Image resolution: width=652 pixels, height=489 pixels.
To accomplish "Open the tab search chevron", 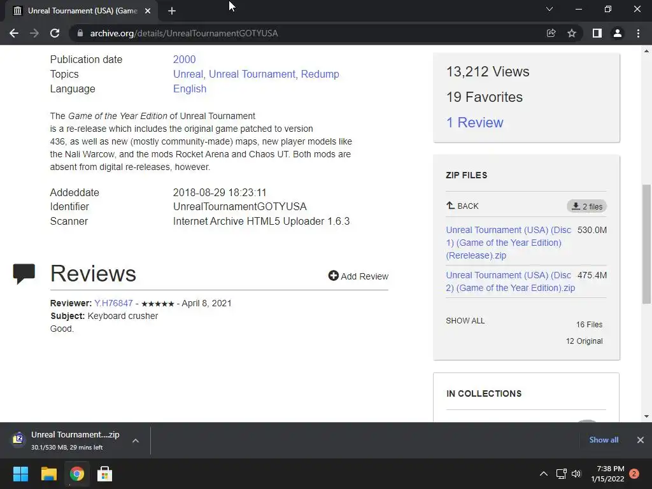I will 549,9.
